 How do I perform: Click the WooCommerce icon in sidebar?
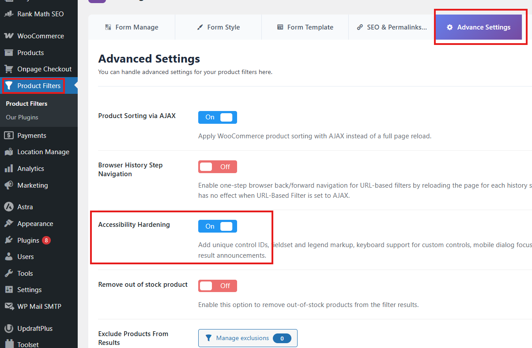pos(8,36)
